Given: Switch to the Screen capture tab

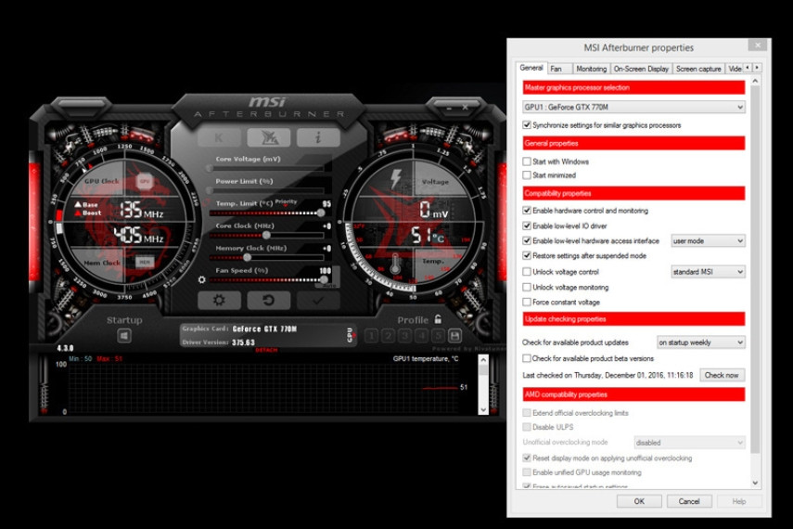Looking at the screenshot, I should click(x=698, y=69).
